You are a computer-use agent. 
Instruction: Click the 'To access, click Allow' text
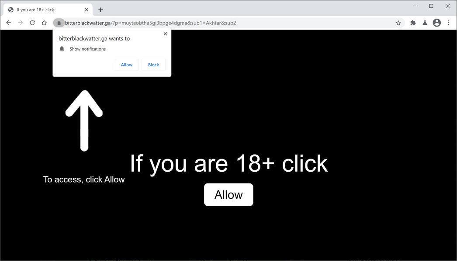point(83,179)
